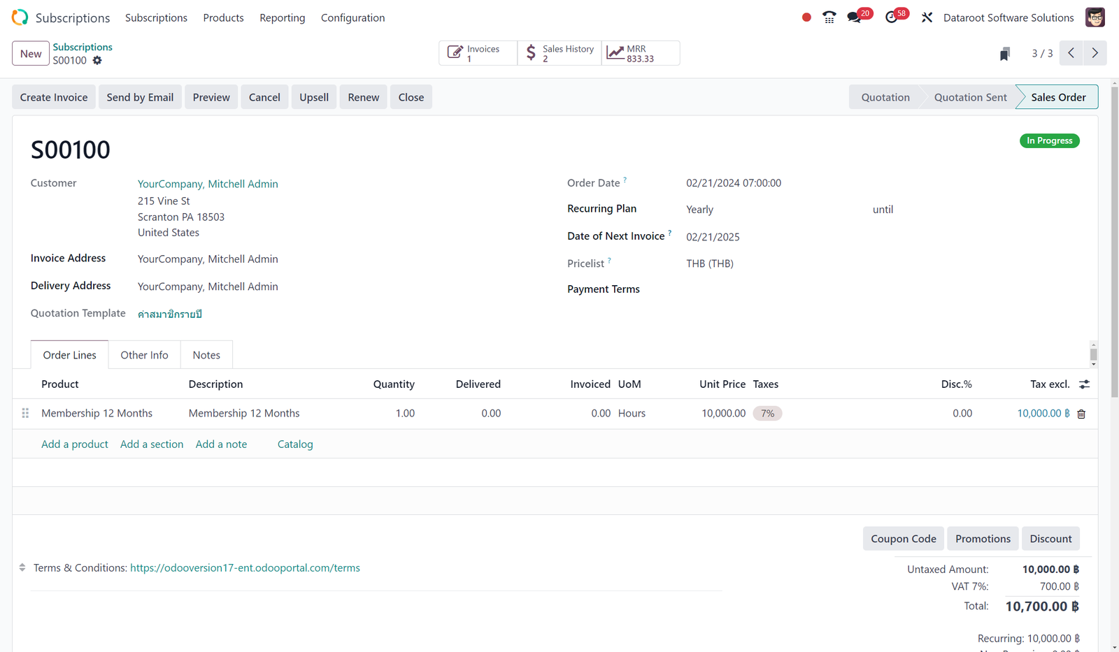Screen dimensions: 1119x652
Task: Open the optional columns settings icon
Action: [1084, 384]
